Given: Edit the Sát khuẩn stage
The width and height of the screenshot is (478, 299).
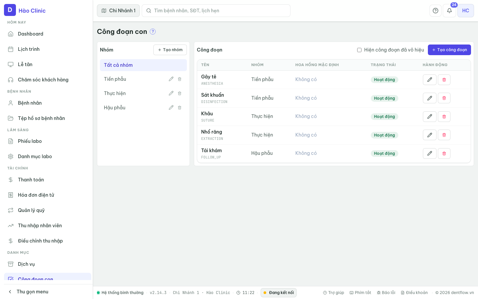Looking at the screenshot, I should pyautogui.click(x=430, y=98).
